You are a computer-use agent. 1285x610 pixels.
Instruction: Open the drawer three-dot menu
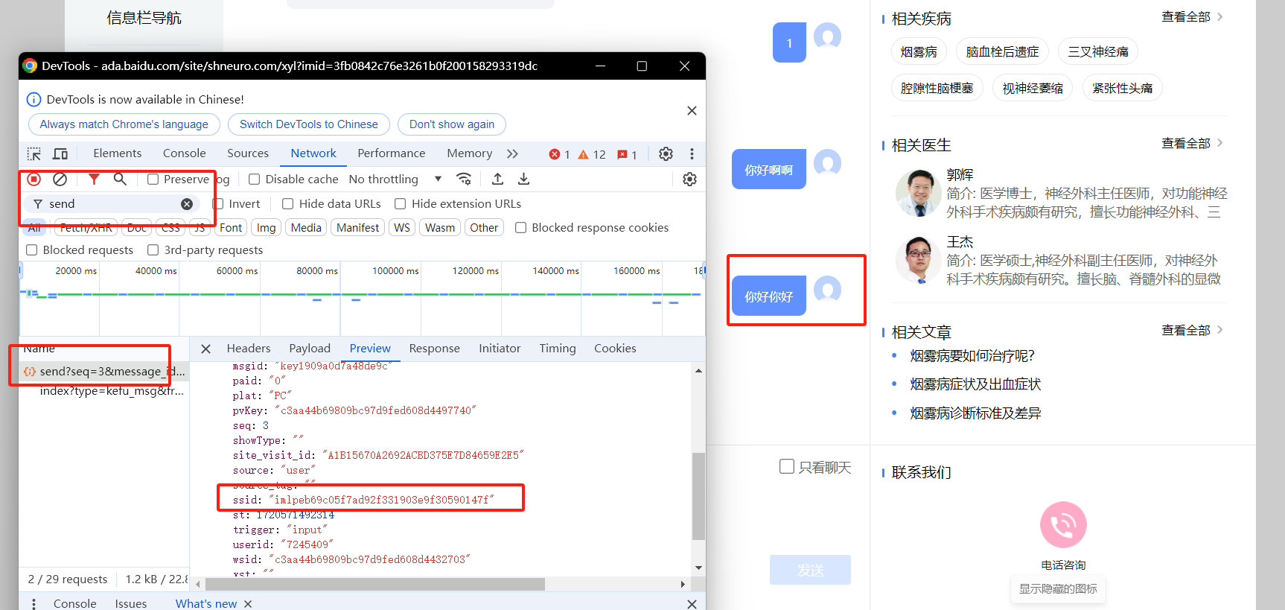(34, 604)
